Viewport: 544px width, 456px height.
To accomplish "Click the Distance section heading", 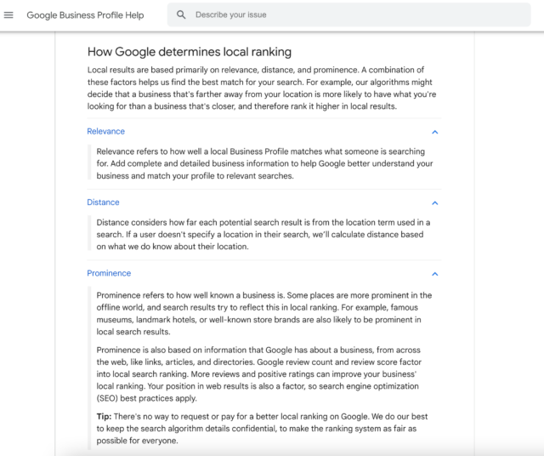I will [103, 202].
